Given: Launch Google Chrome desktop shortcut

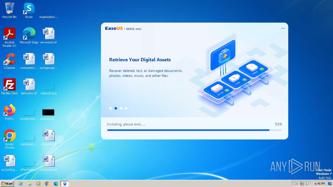Looking at the screenshot, I should (x=9, y=139).
